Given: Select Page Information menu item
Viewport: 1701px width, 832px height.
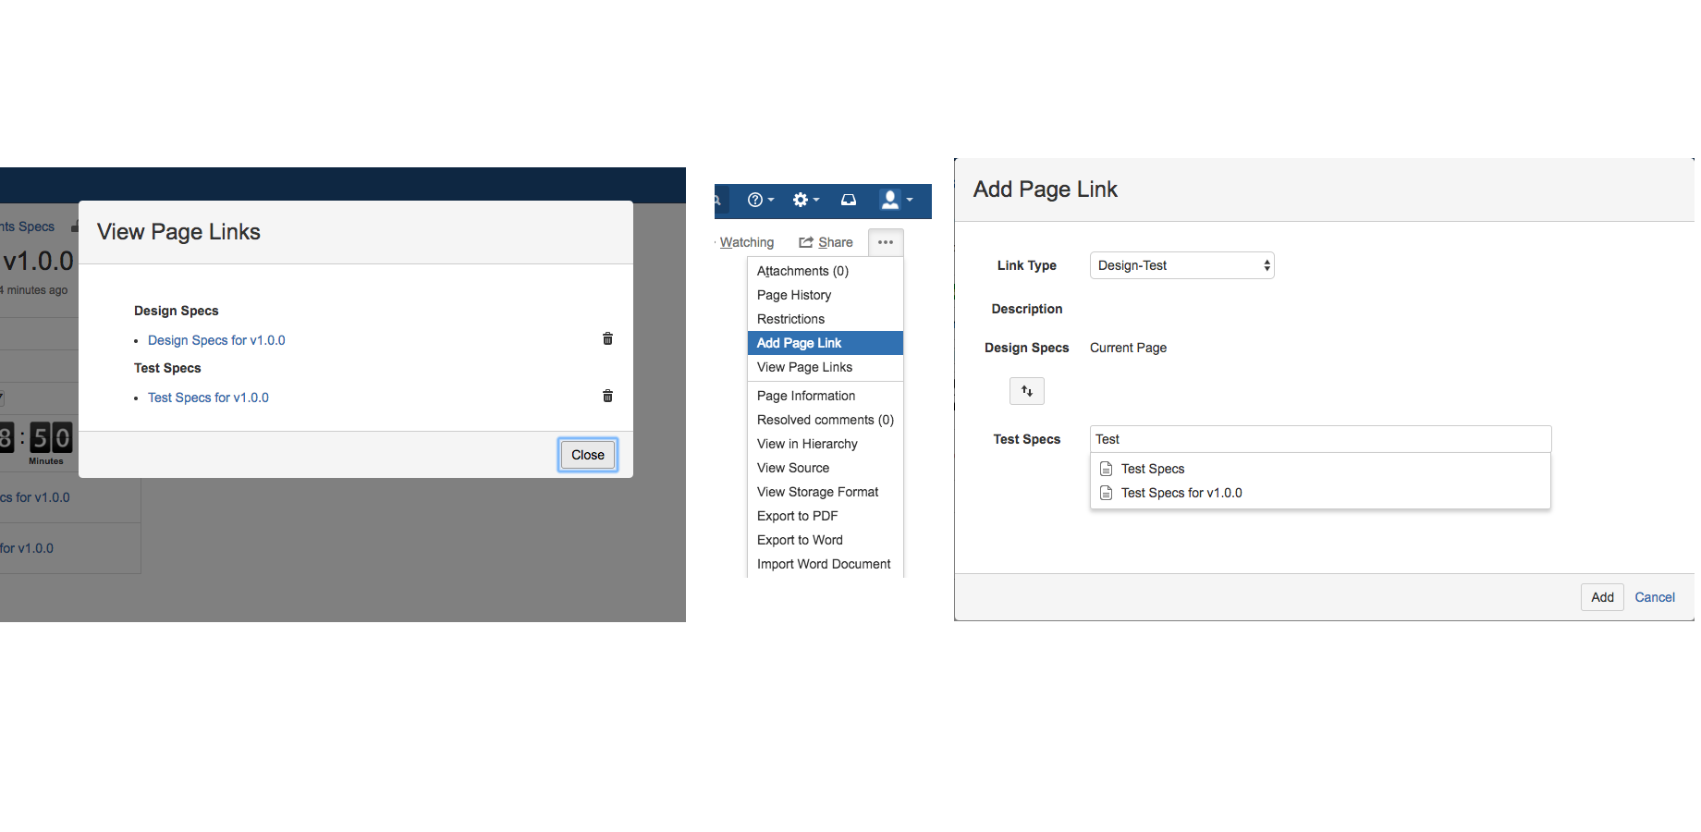Looking at the screenshot, I should [x=825, y=396].
